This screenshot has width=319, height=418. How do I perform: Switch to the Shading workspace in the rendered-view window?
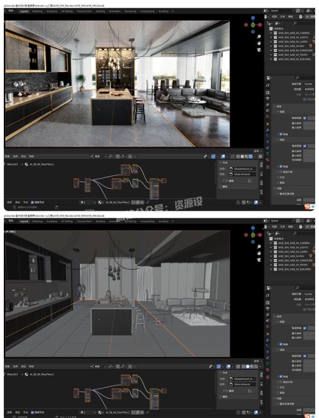pyautogui.click(x=100, y=11)
